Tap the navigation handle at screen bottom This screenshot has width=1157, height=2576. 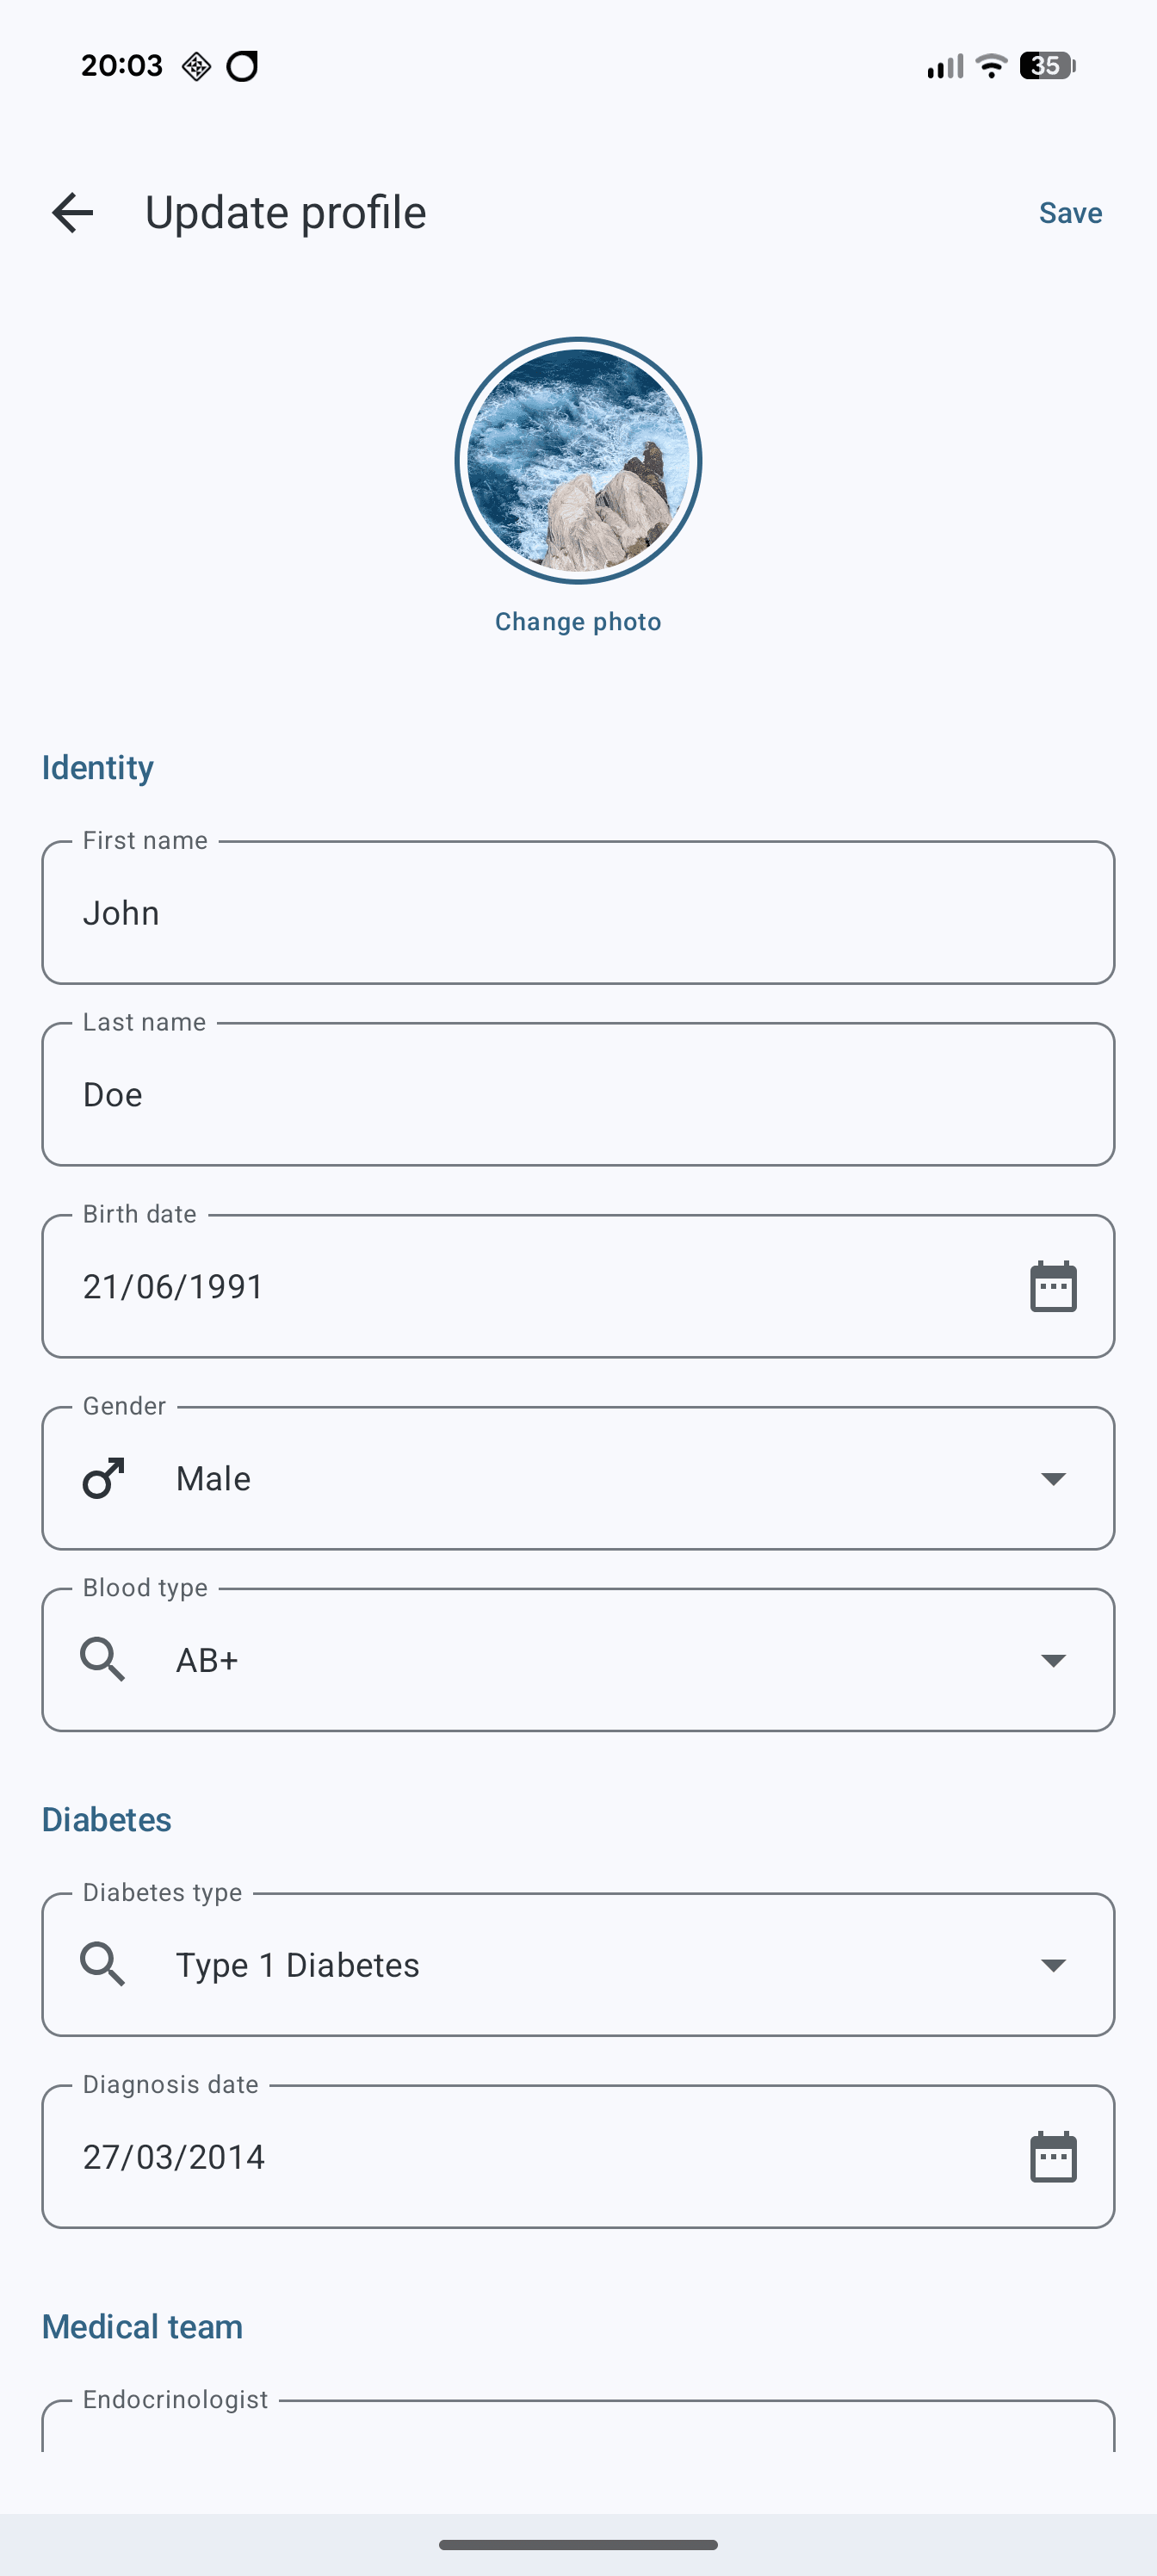click(x=578, y=2545)
